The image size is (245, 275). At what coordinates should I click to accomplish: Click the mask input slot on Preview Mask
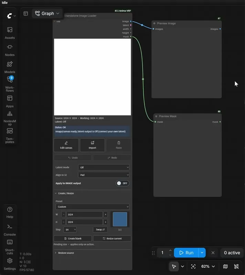click(155, 122)
